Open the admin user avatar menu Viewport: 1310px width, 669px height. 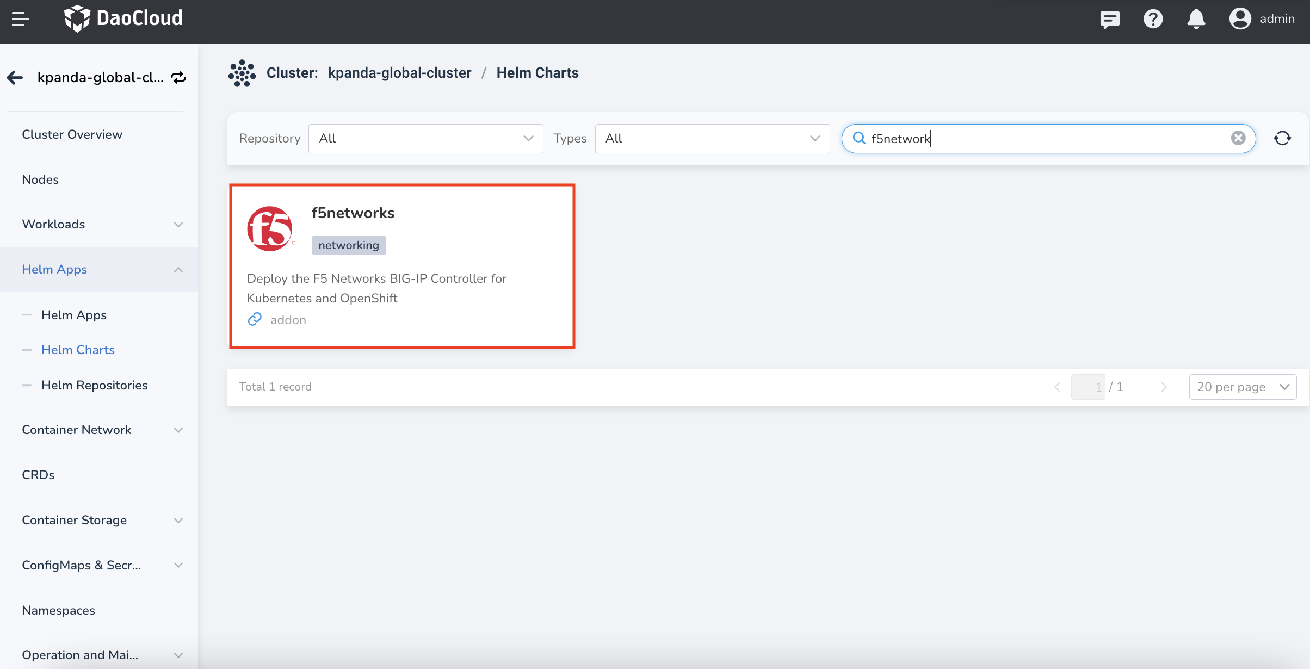point(1240,18)
